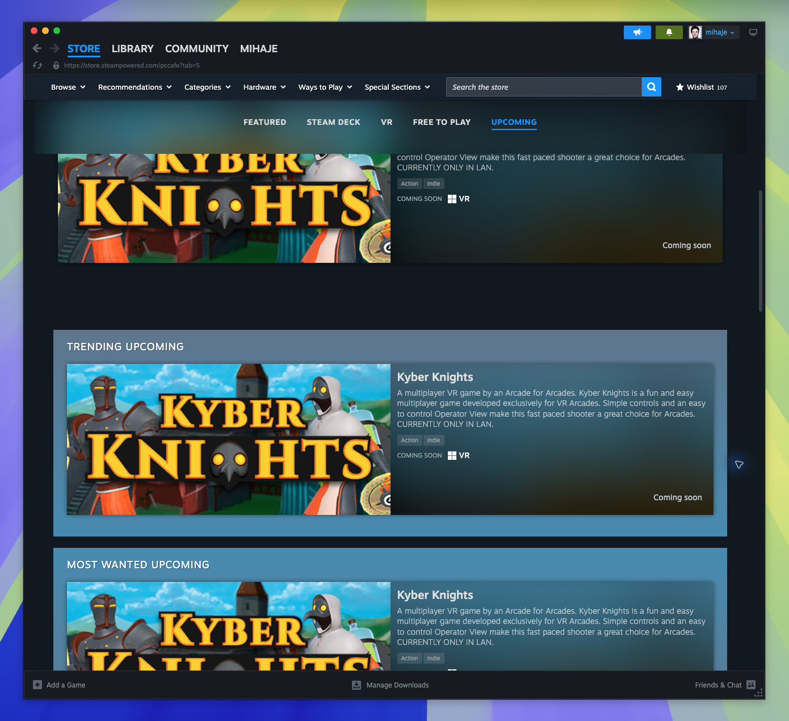
Task: Click inside the Search the store field
Action: [x=544, y=87]
